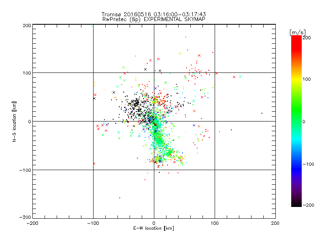The image size is (324, 243).
Task: Click the red region of the colorbar
Action: pyautogui.click(x=296, y=43)
